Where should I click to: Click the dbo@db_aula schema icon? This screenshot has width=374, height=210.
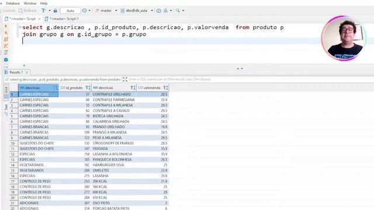coord(123,10)
